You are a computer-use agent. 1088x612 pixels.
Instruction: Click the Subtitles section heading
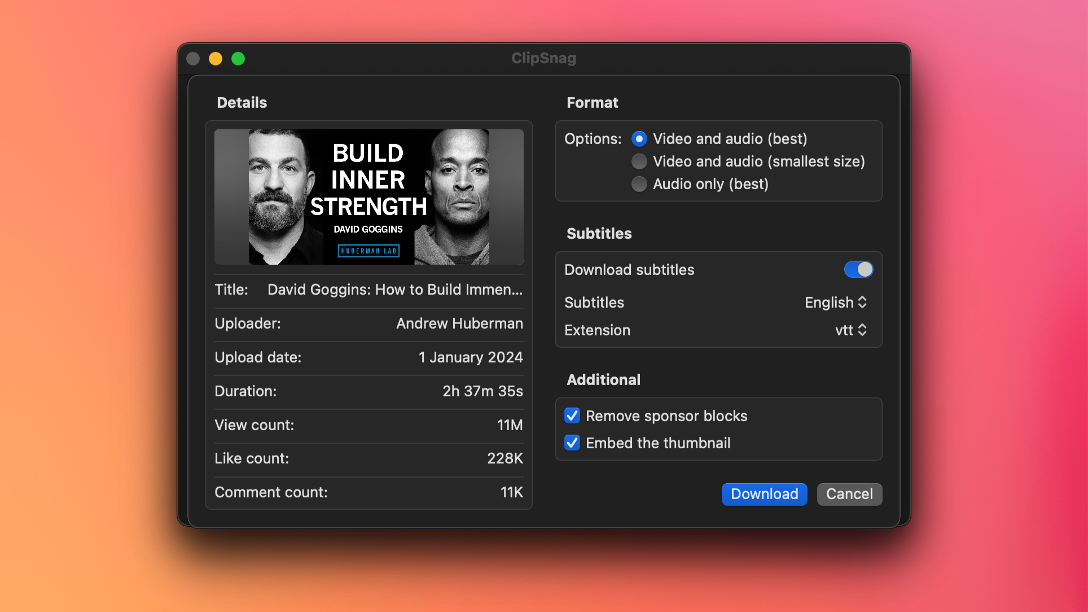click(599, 234)
